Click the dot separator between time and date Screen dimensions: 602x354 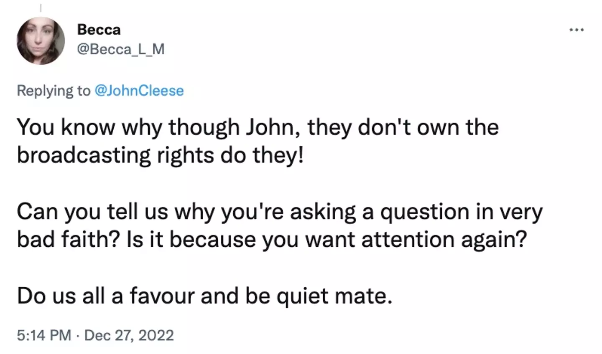tap(78, 335)
